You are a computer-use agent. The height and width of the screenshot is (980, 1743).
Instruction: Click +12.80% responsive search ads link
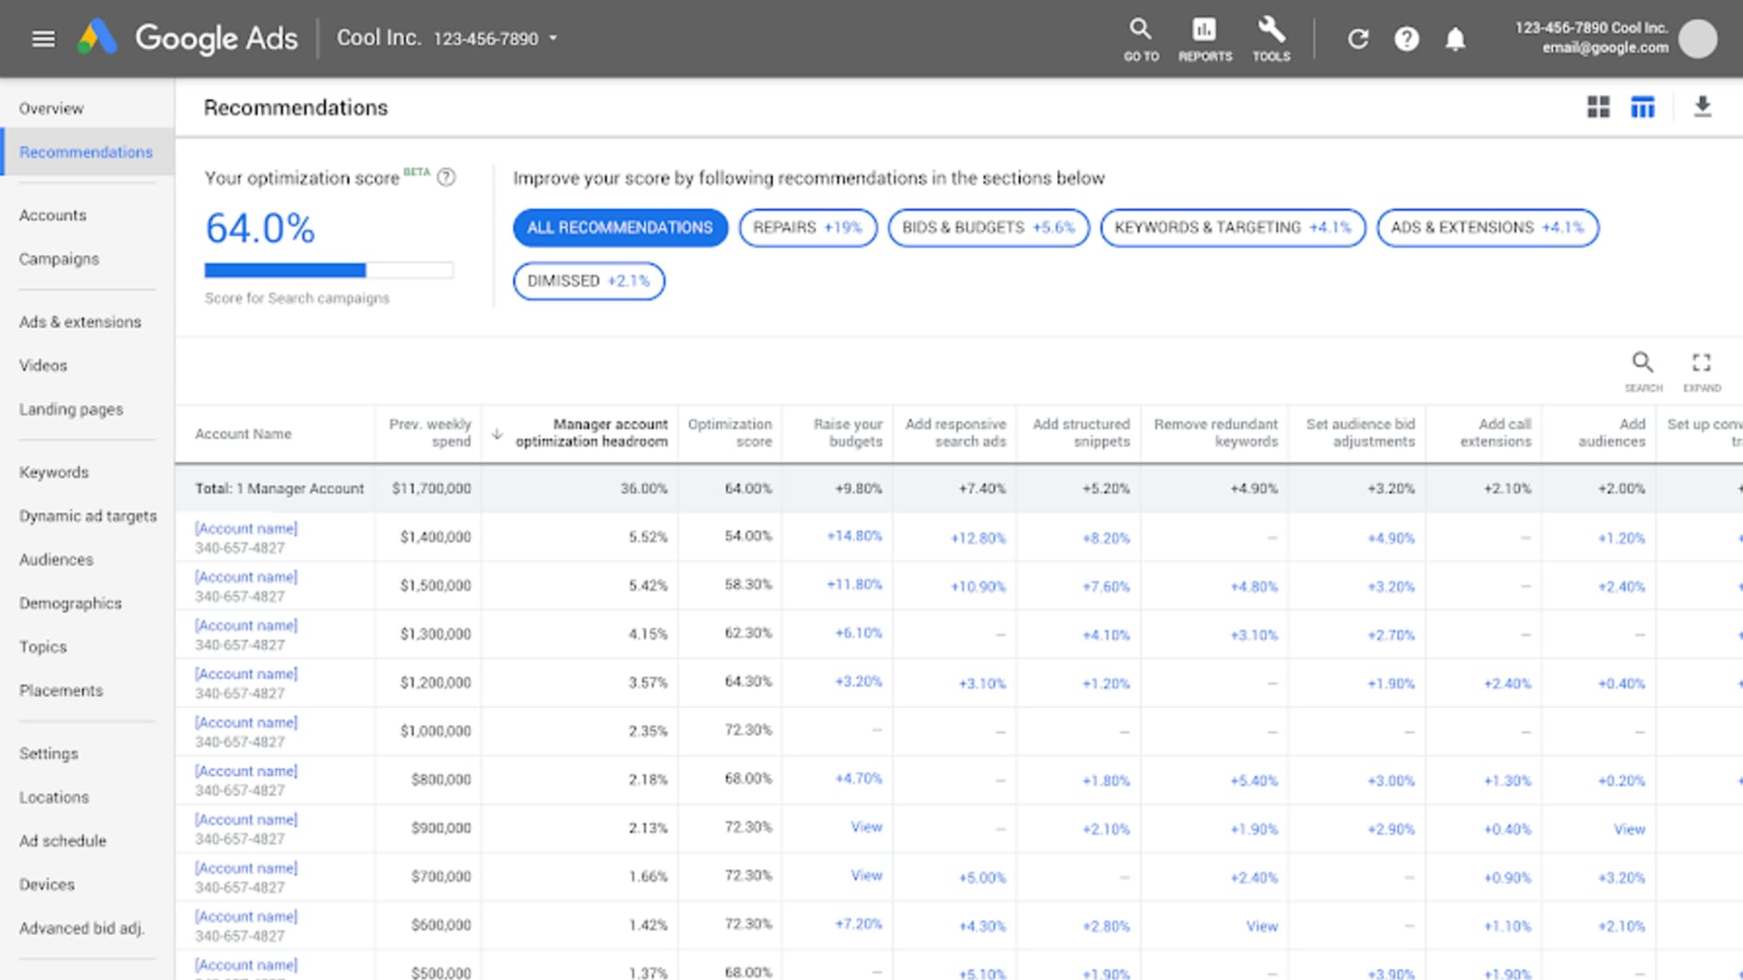978,538
